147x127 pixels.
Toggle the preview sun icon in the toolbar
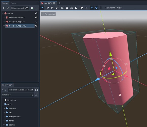pos(92,8)
